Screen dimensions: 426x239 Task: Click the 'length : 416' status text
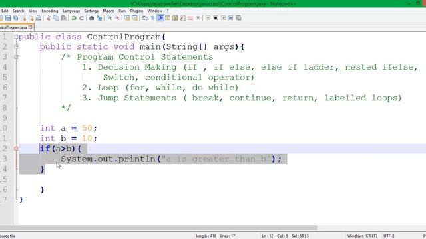[206, 236]
